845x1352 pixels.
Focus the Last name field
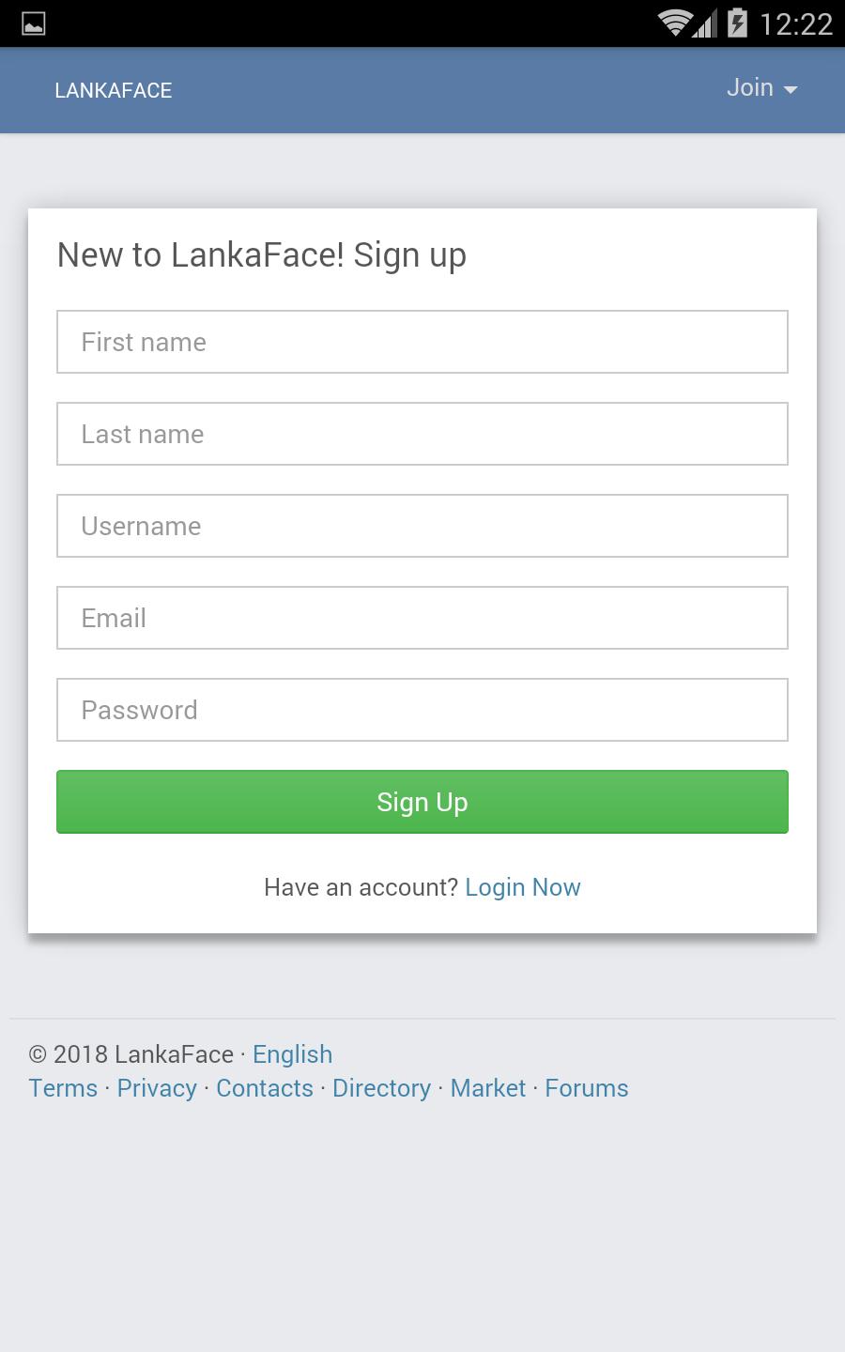pos(422,434)
